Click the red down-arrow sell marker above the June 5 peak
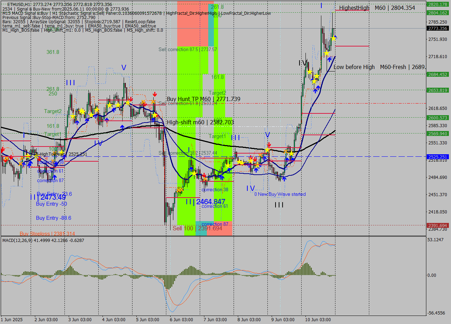Viewport: 451px width, 324px height. click(155, 94)
